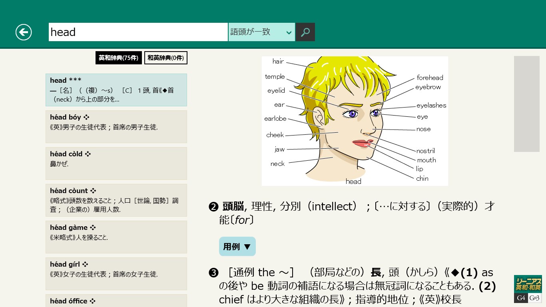This screenshot has height=307, width=546.
Task: Click the definition scrollbar thumb
Action: pos(526,104)
